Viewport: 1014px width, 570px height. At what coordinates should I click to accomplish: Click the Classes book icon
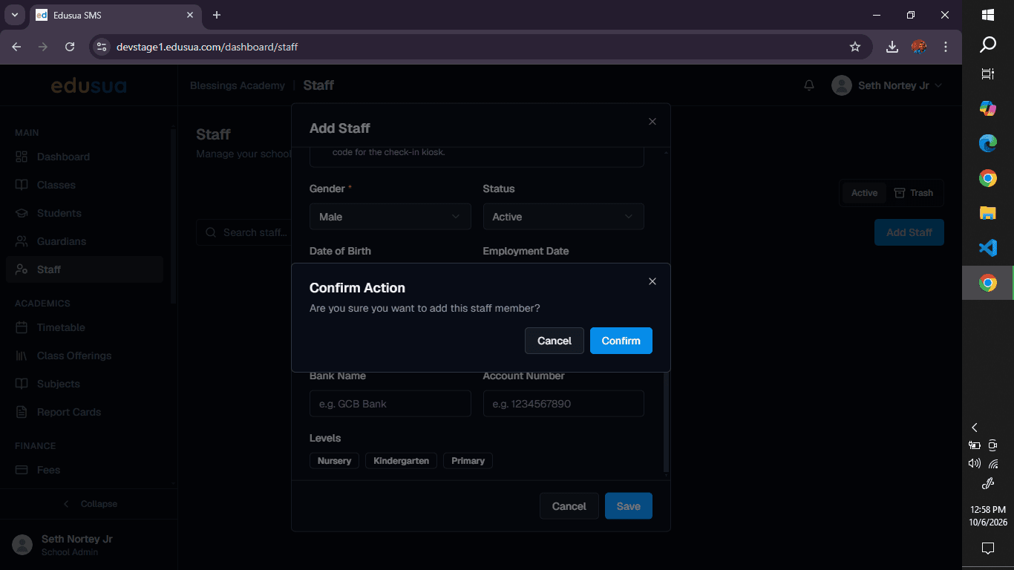click(x=22, y=185)
